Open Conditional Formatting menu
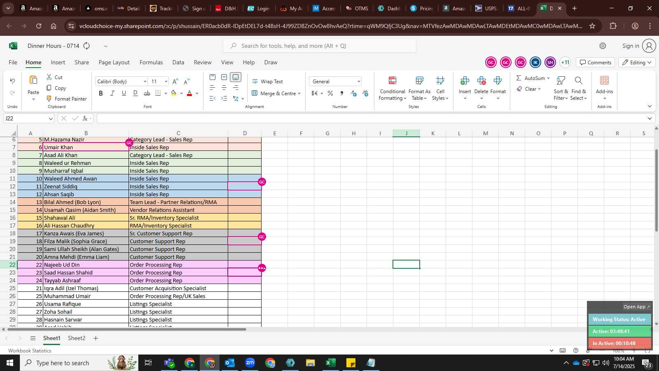Image resolution: width=659 pixels, height=371 pixels. tap(393, 88)
